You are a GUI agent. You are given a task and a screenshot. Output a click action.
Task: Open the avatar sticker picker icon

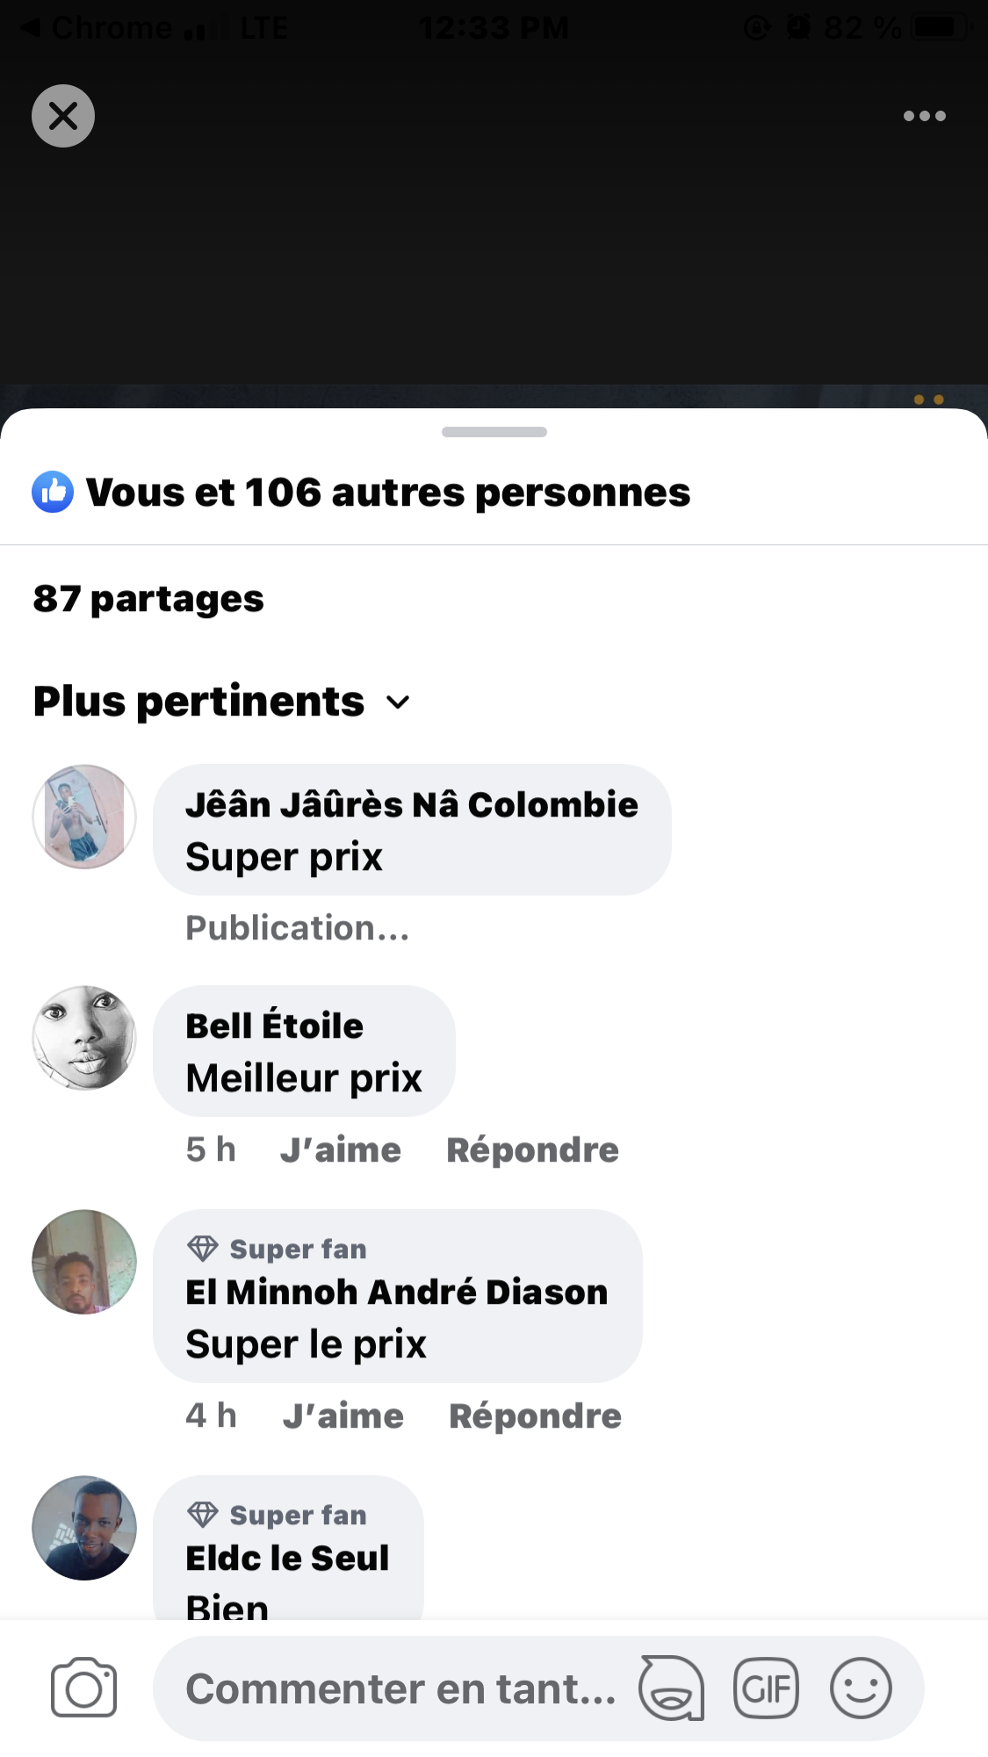click(672, 1688)
